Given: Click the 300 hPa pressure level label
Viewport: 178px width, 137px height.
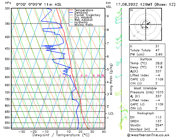Looking at the screenshot, I should [x=8, y=8].
